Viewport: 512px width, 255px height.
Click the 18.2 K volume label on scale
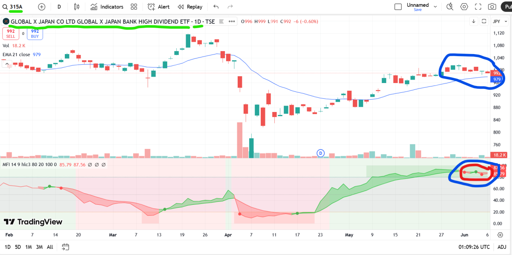pyautogui.click(x=499, y=155)
